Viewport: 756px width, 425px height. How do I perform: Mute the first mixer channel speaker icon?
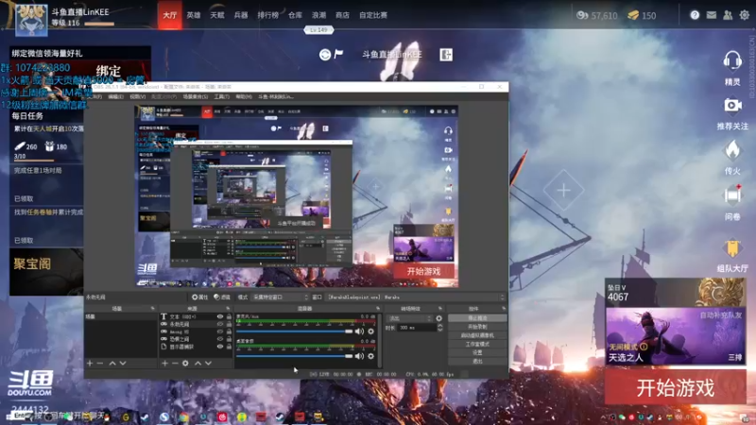pyautogui.click(x=359, y=331)
